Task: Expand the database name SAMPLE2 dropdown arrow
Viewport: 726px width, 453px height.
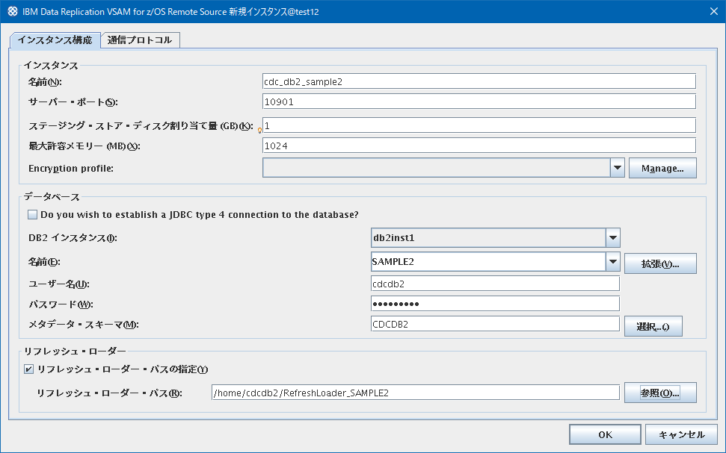Action: (613, 262)
